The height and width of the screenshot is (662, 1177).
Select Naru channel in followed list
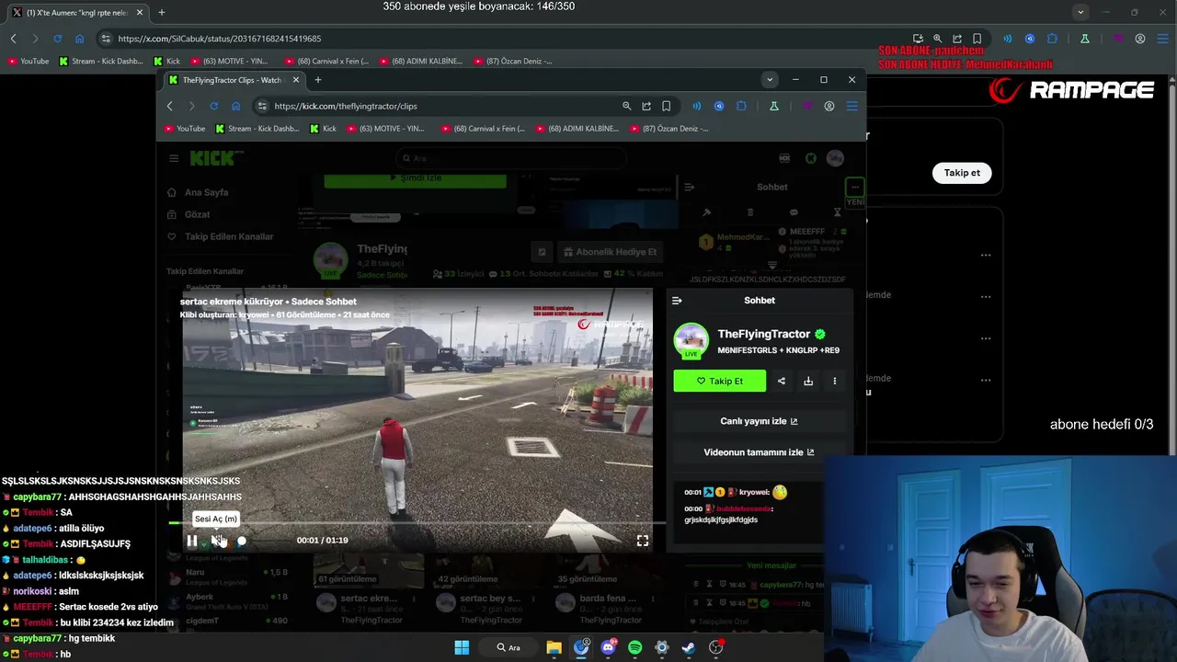point(228,577)
